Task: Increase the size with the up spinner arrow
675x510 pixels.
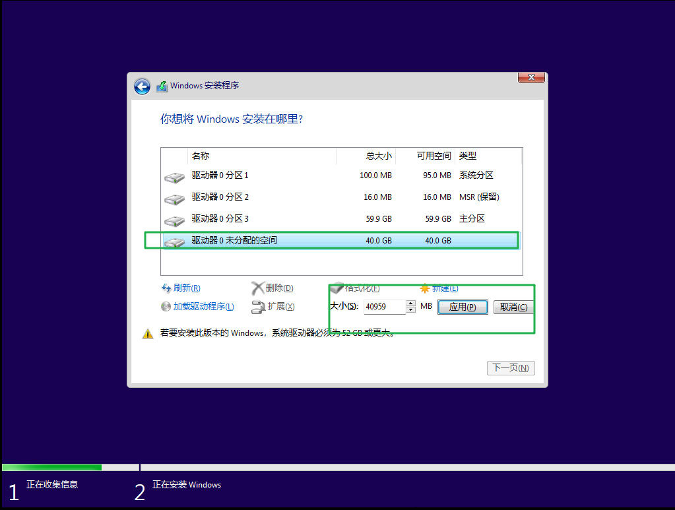Action: pos(410,303)
